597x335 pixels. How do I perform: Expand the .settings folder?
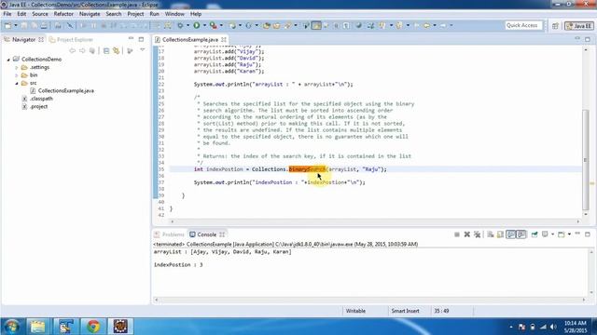(17, 67)
